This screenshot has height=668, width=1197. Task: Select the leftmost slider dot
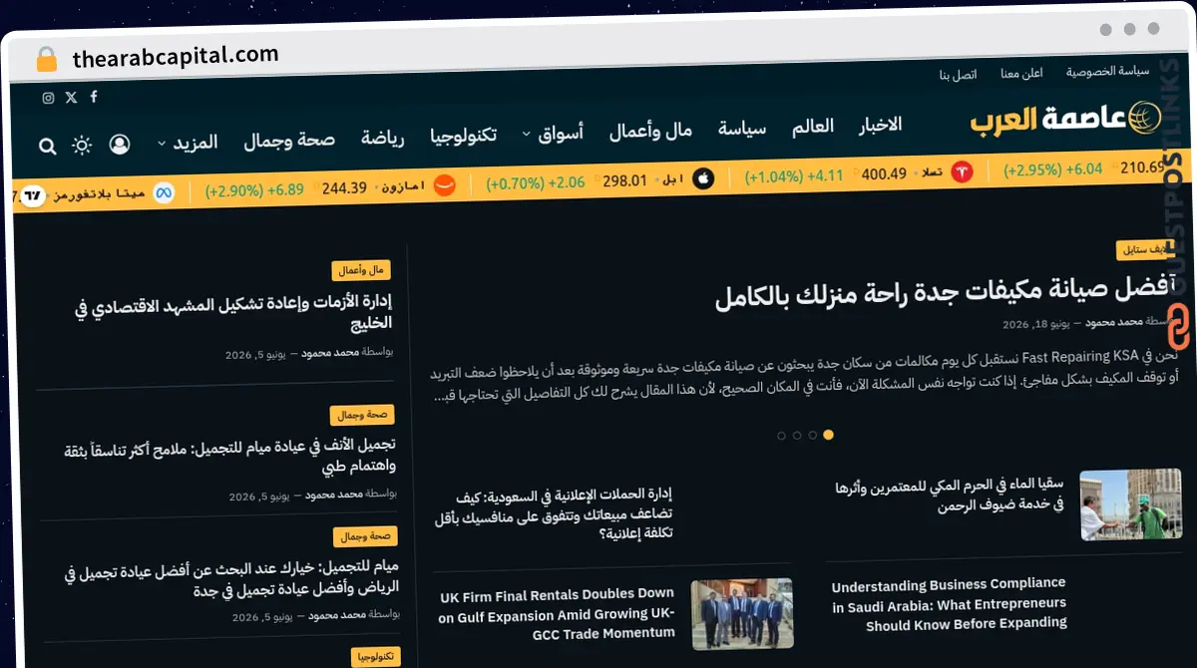point(781,436)
